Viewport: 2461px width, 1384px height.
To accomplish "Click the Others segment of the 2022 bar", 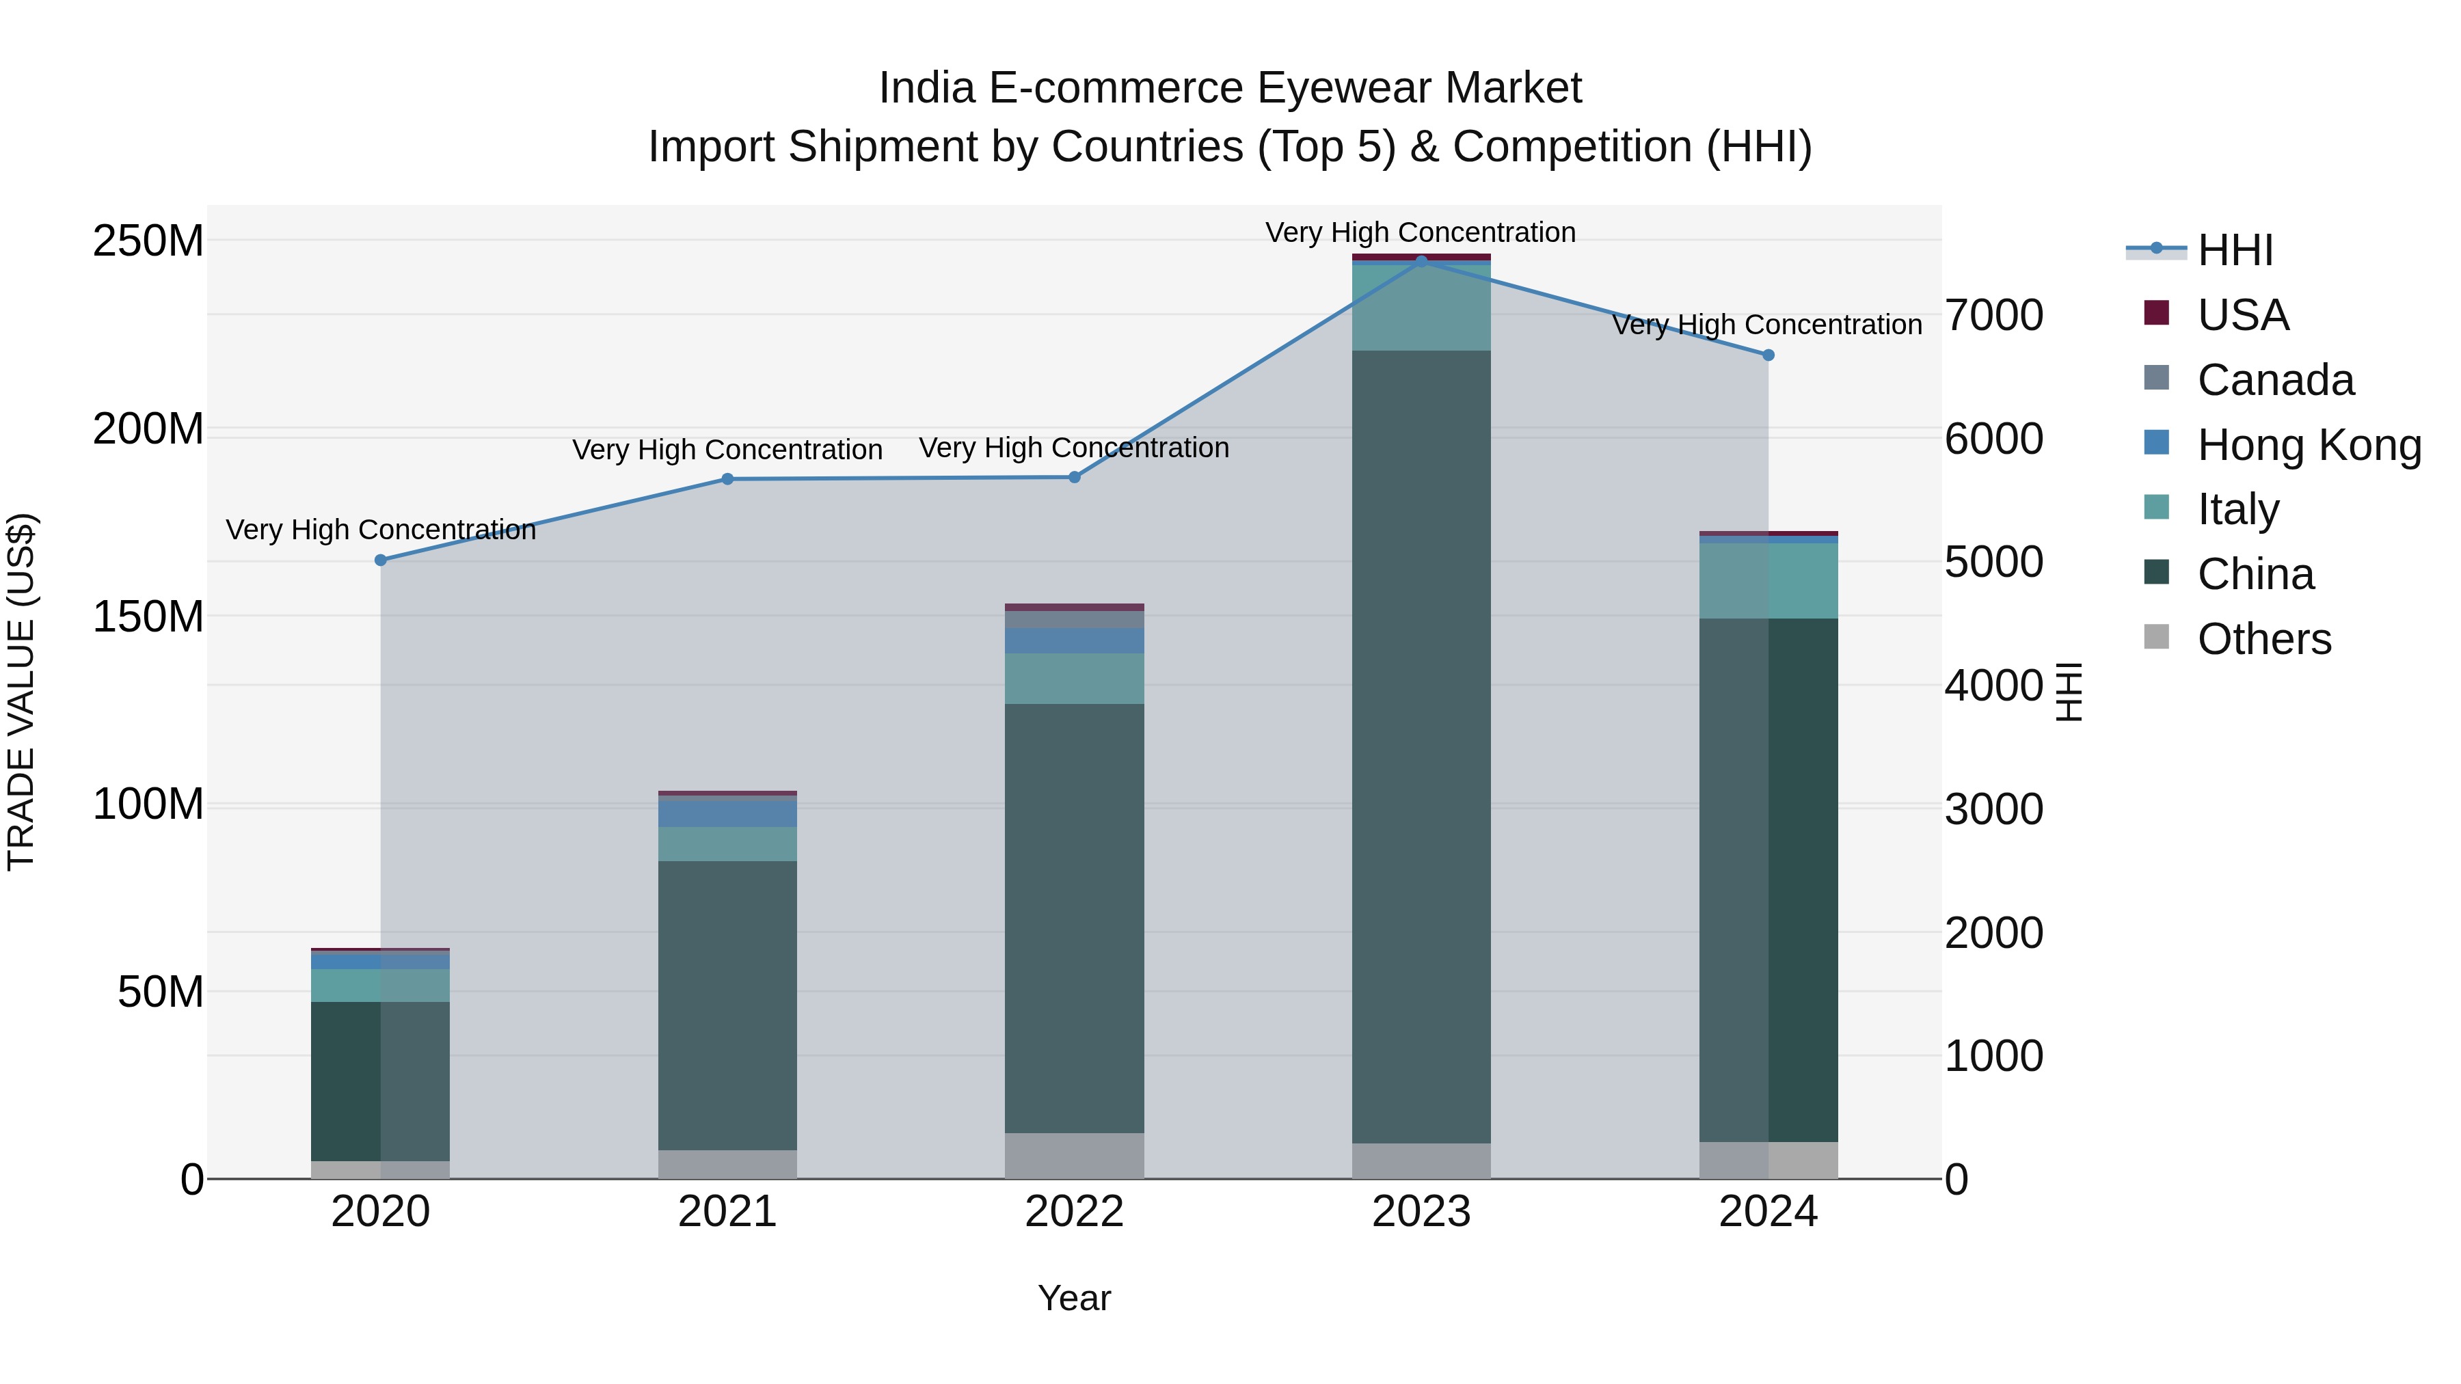I will tap(1074, 1156).
